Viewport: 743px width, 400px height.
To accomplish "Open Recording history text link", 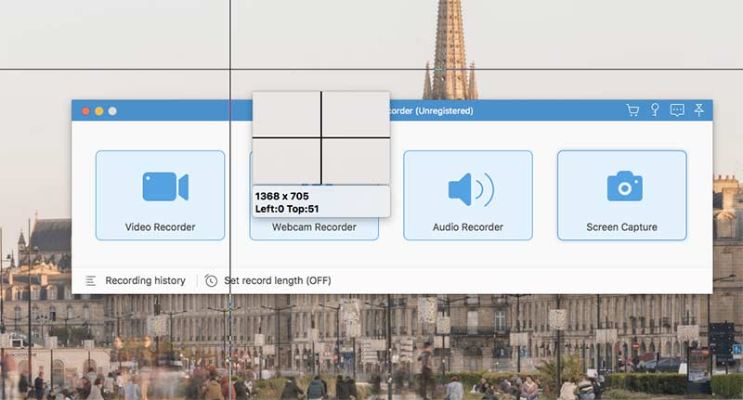I will click(x=145, y=280).
